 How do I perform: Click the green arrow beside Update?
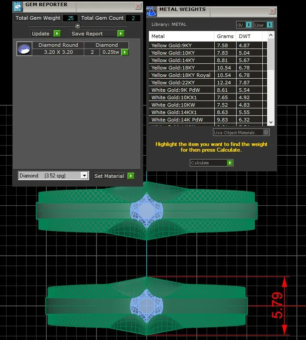(x=57, y=33)
